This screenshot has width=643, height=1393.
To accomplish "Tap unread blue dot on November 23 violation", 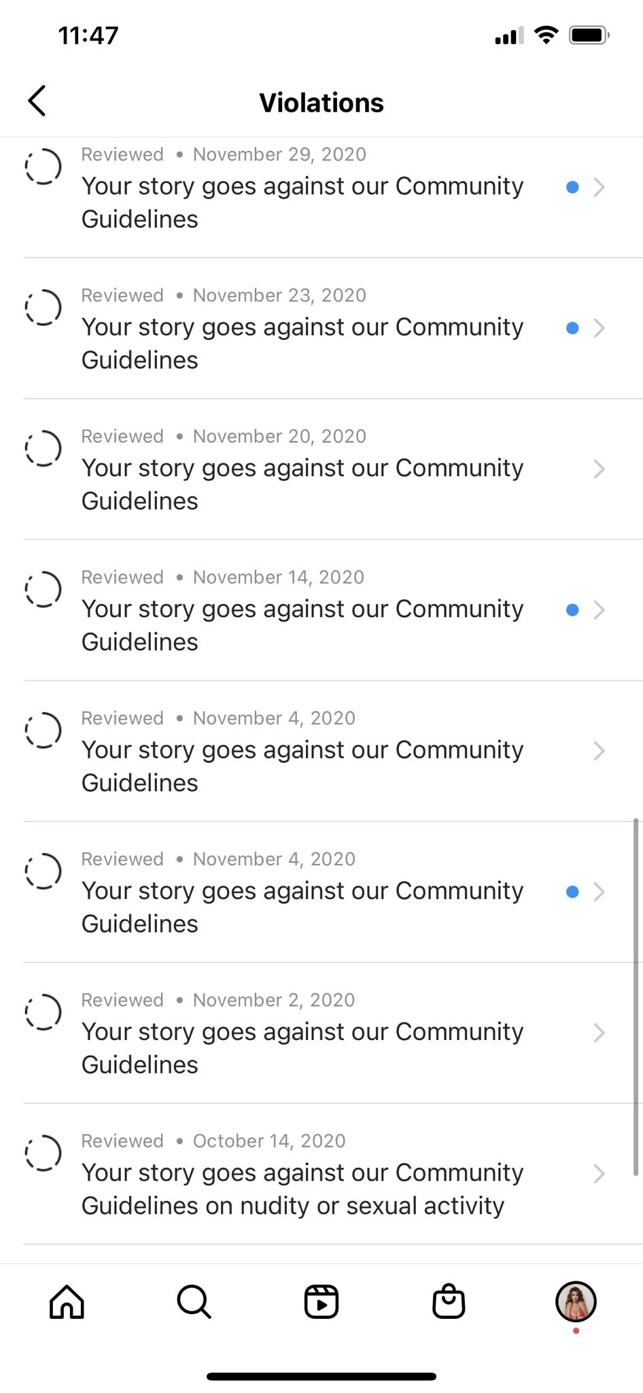I will point(572,328).
